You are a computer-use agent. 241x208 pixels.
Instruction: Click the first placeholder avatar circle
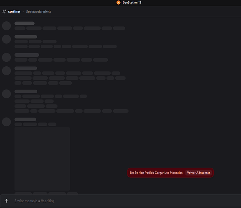click(x=6, y=26)
